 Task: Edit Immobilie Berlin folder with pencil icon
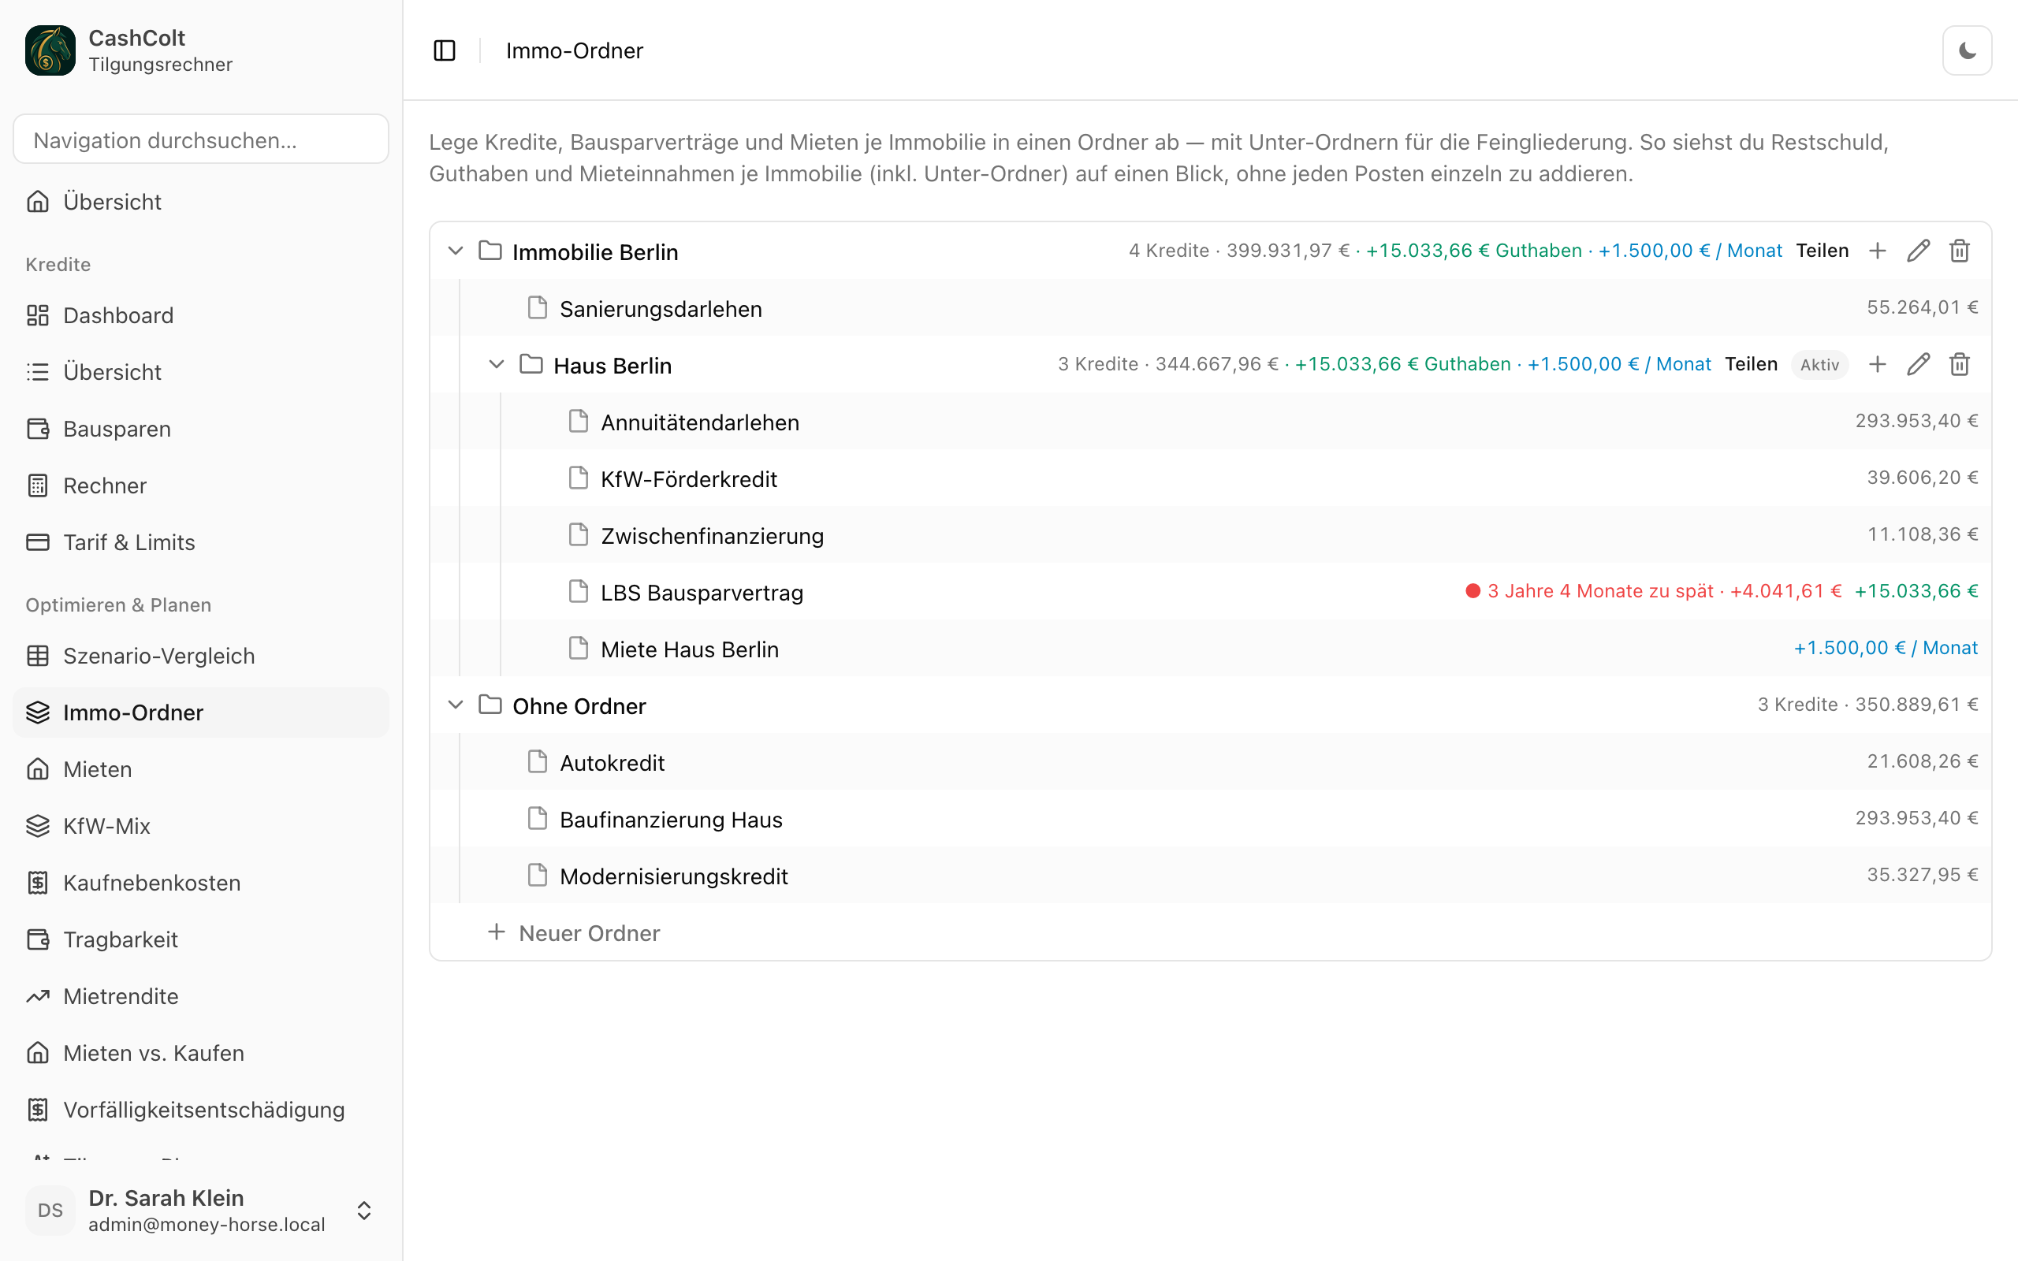coord(1918,251)
